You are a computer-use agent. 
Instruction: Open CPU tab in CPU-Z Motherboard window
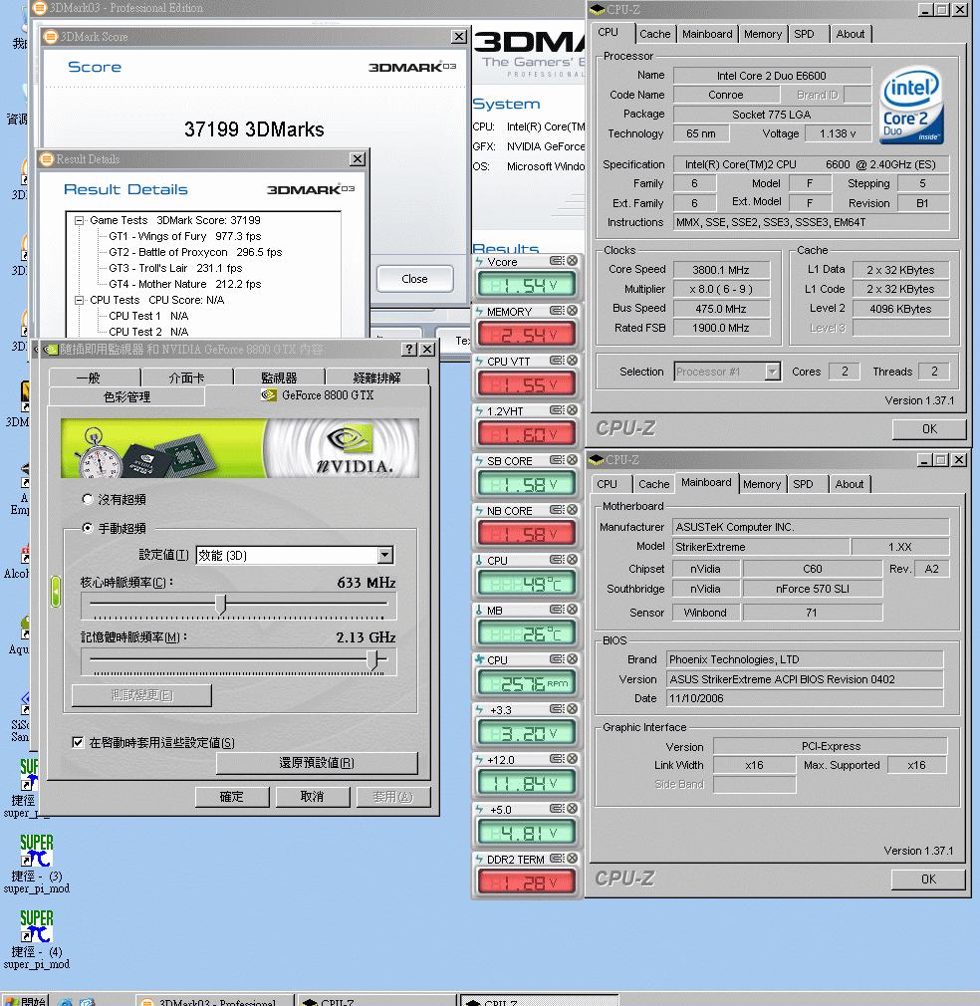(607, 484)
